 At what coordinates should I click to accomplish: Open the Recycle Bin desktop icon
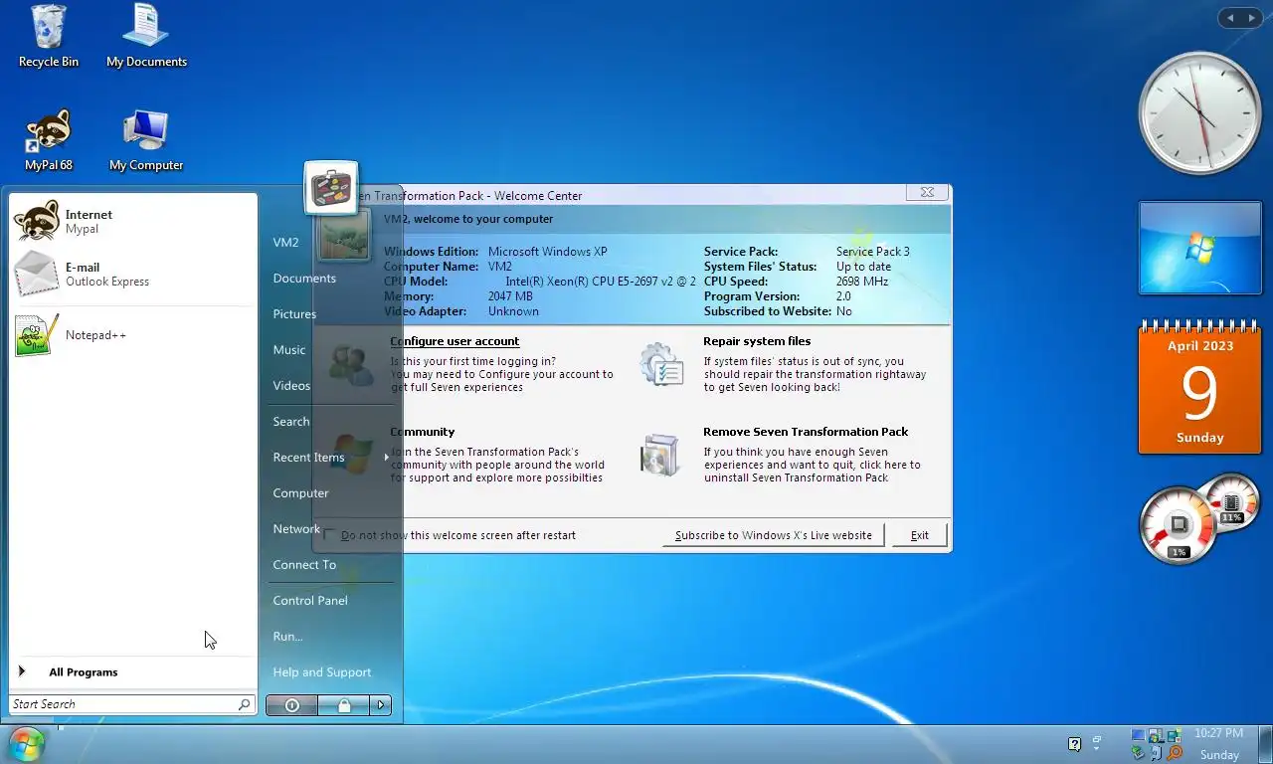[x=48, y=37]
